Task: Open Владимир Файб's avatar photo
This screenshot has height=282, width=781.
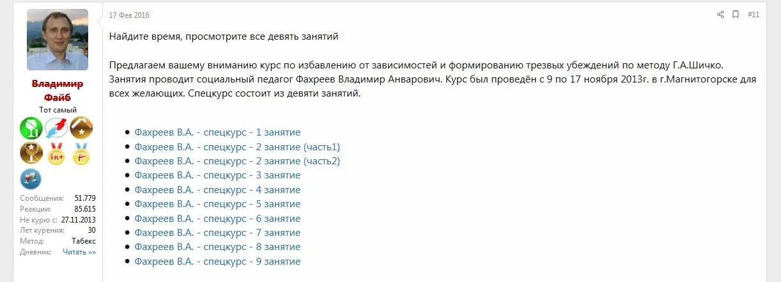Action: click(x=58, y=40)
